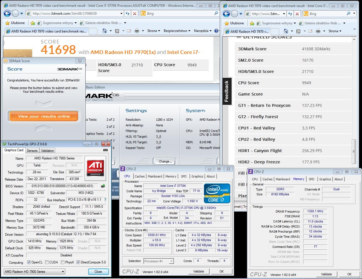The image size is (362, 279).
Task: Click the GPU Clock '1410 MHz' field in GPU-Z
Action: click(x=35, y=241)
